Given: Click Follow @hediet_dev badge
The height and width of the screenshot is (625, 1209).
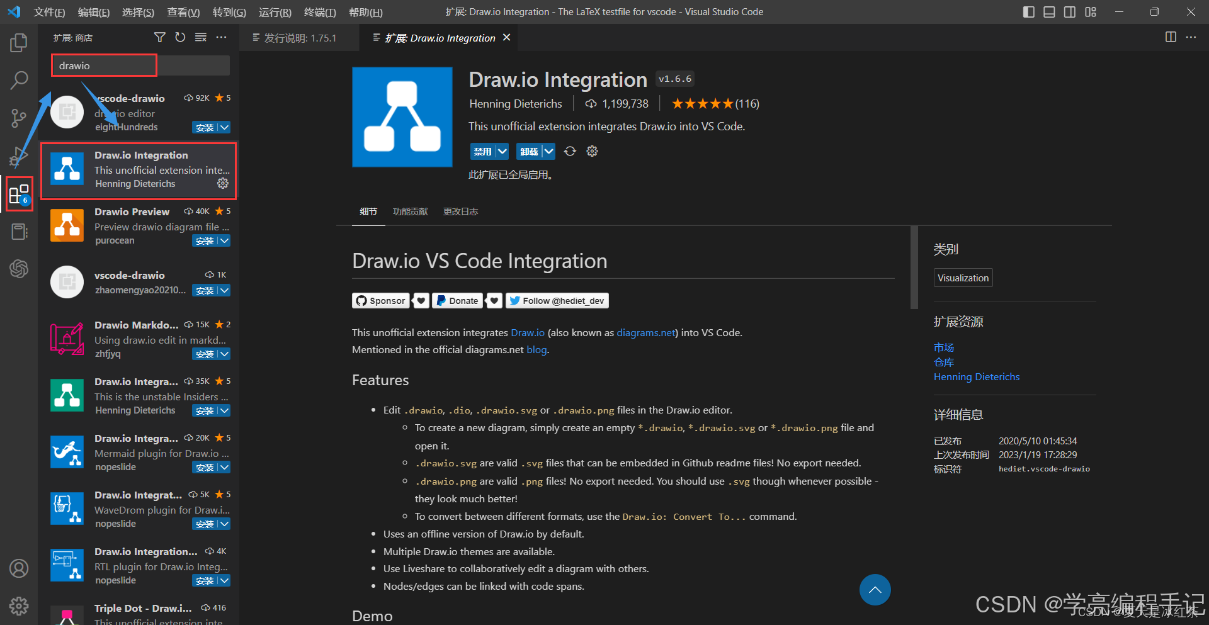Looking at the screenshot, I should tap(557, 301).
